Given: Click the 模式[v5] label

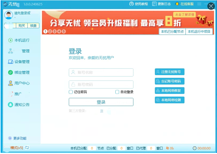Looking at the screenshot, I should (16, 148).
